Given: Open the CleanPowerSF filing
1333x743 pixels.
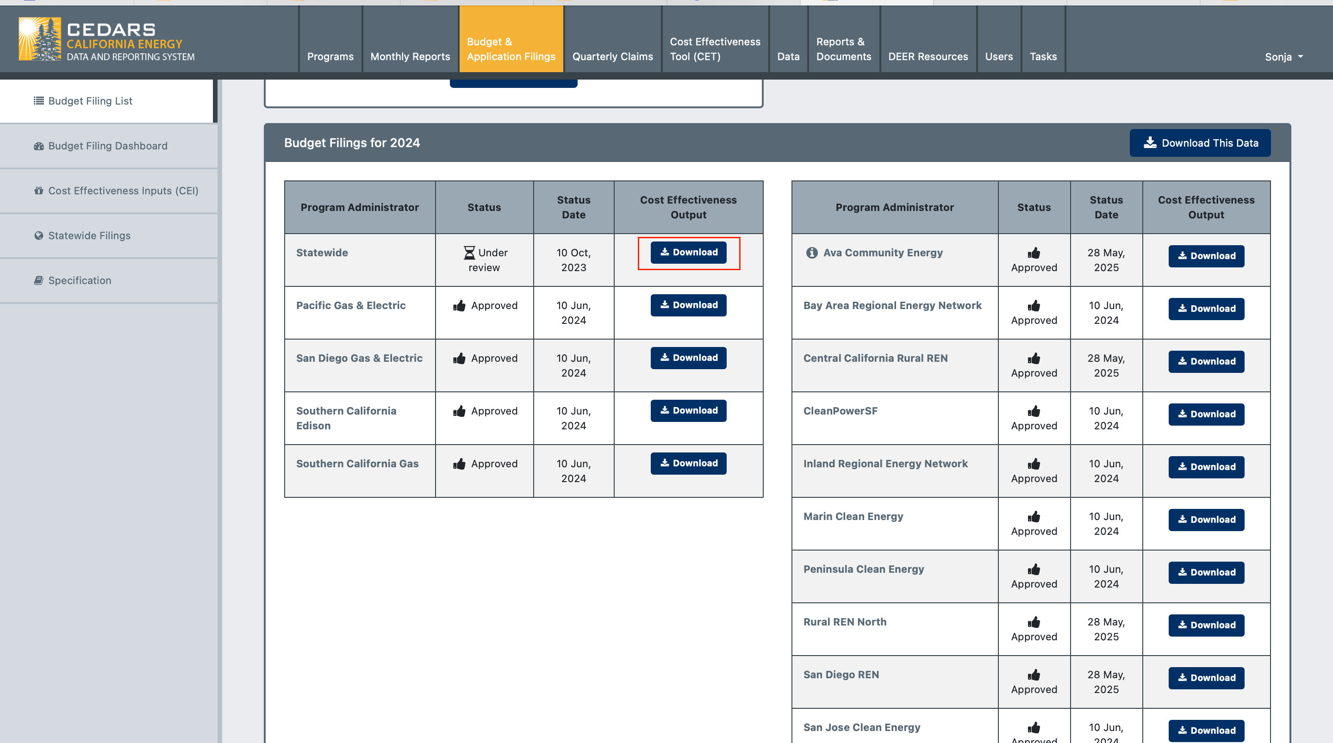Looking at the screenshot, I should tap(841, 411).
